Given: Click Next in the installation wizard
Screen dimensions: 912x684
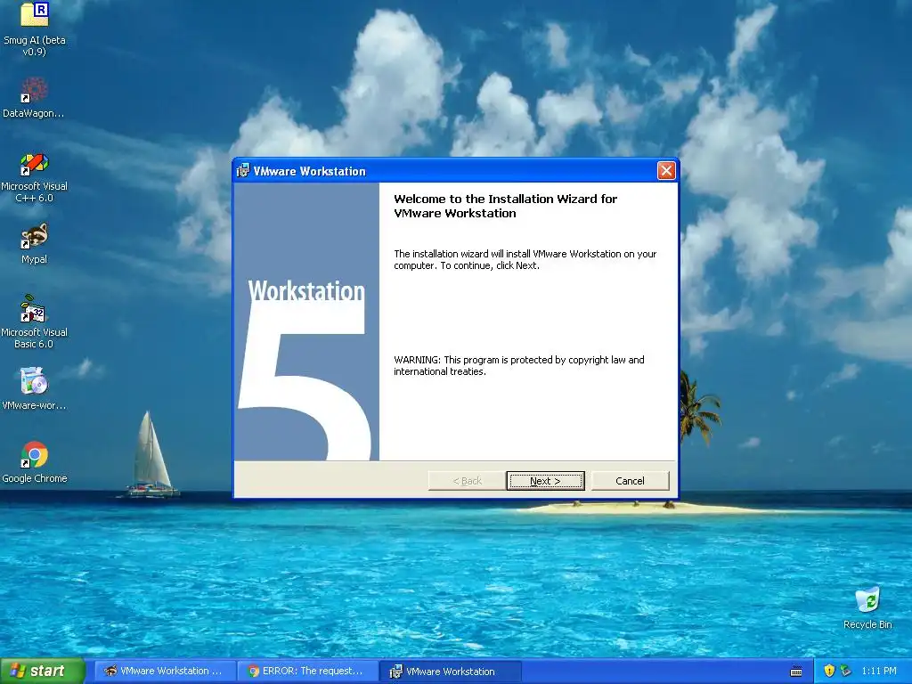Looking at the screenshot, I should point(545,481).
